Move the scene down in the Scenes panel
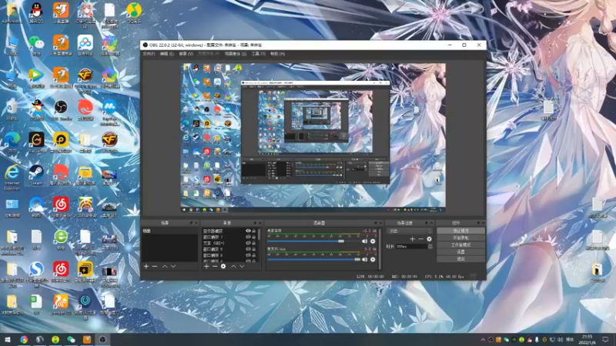Screen dimensions: 616x346 click(173, 266)
